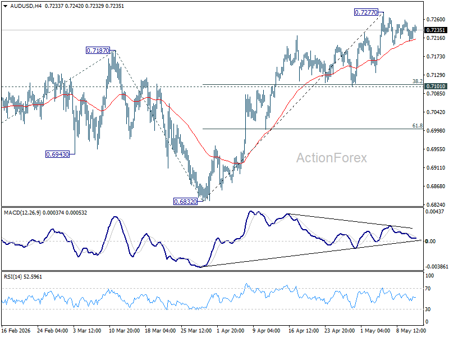The height and width of the screenshot is (337, 449).
Task: Select the 0.70420 price axis value
Action: (x=436, y=112)
